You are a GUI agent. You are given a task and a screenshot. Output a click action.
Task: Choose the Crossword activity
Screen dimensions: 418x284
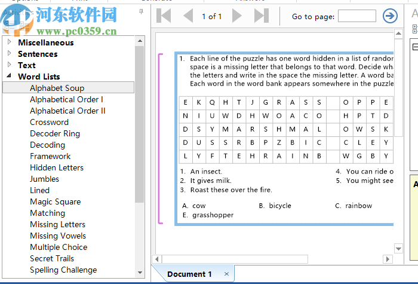49,122
